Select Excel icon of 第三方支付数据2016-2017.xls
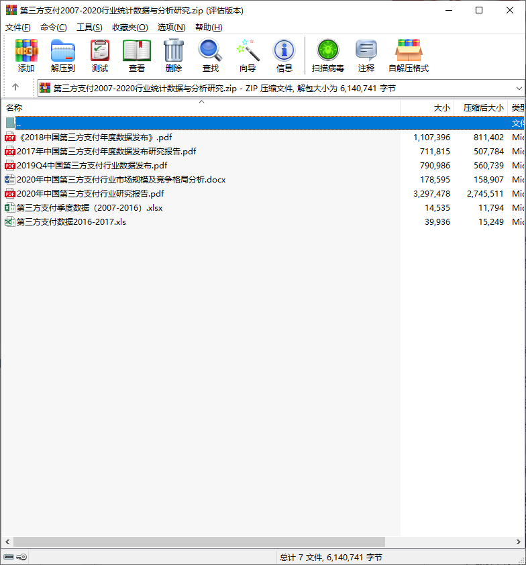The height and width of the screenshot is (565, 526). 9,221
